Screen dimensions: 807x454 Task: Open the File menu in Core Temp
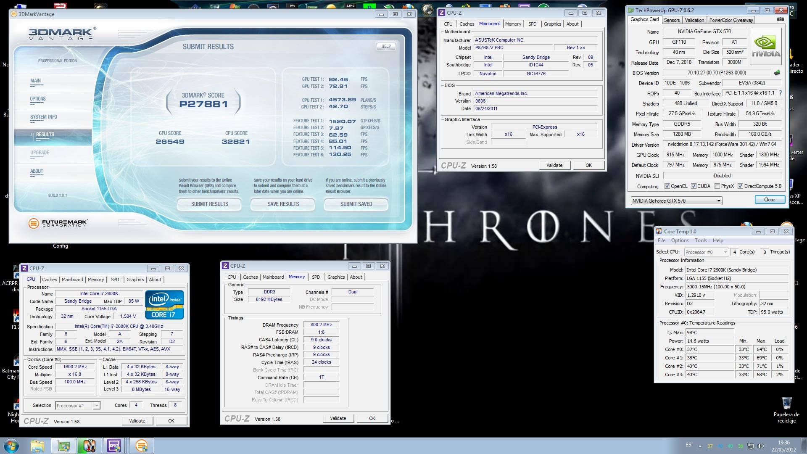tap(662, 240)
